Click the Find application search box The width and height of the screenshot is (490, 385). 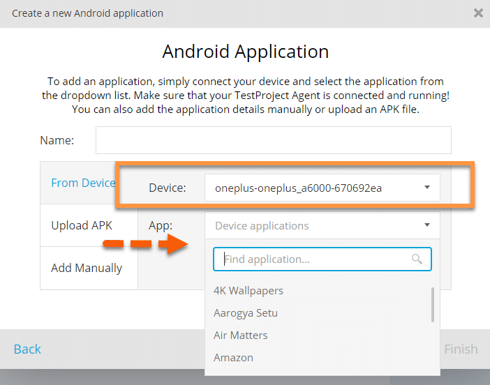322,259
